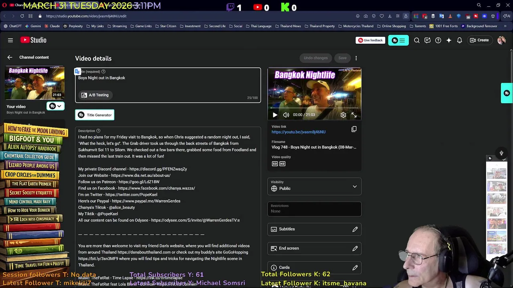513x288 pixels.
Task: Open the ChatGPT bookmark
Action: pyautogui.click(x=12, y=26)
